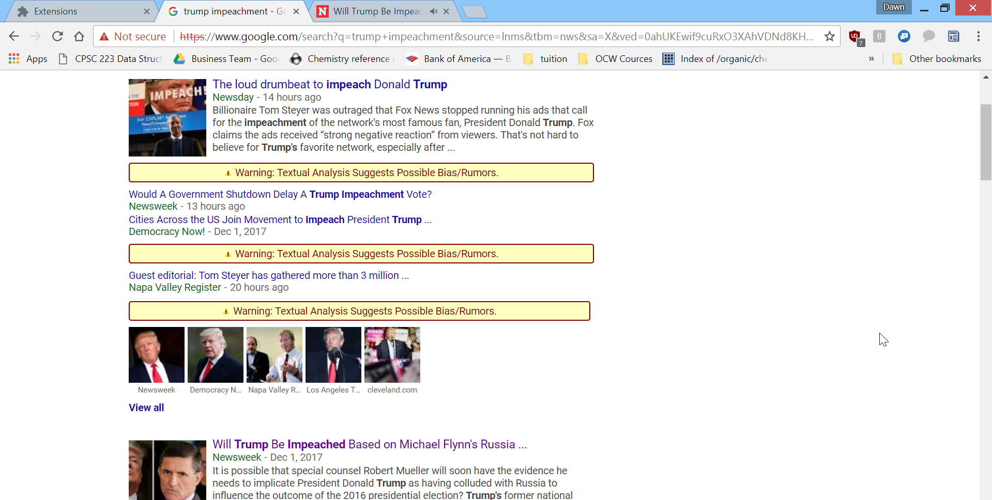The width and height of the screenshot is (992, 500).
Task: Open the Tom Steyer guest editorial
Action: [269, 275]
